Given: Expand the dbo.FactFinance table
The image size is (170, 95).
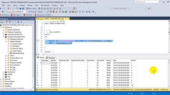Looking at the screenshot, I should 8,53.
